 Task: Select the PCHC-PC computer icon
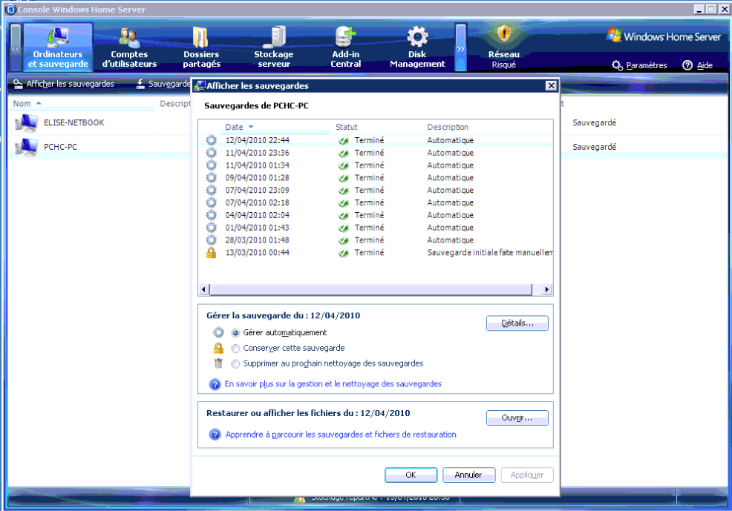(x=26, y=148)
